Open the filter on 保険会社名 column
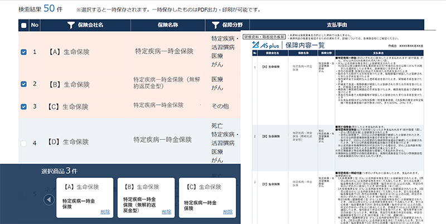 (x=71, y=25)
